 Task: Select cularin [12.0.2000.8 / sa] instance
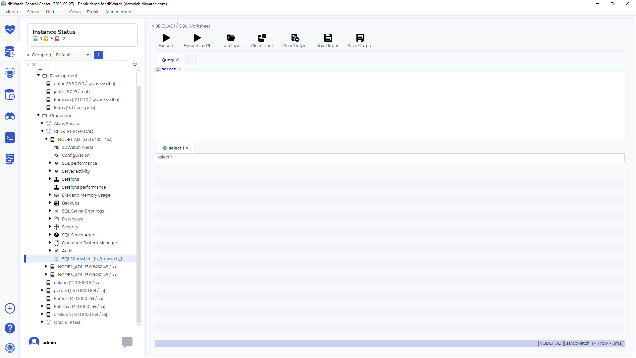[x=77, y=282]
